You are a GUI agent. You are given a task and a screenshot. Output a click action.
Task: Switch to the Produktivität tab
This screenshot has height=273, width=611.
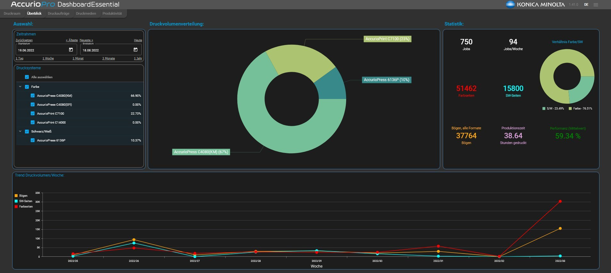[112, 13]
